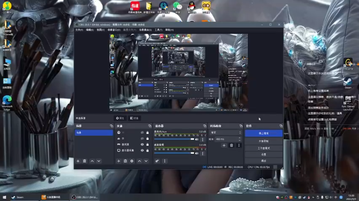Image resolution: width=359 pixels, height=201 pixels.
Task: Open the 帮助(H) menu
Action: pos(170,30)
